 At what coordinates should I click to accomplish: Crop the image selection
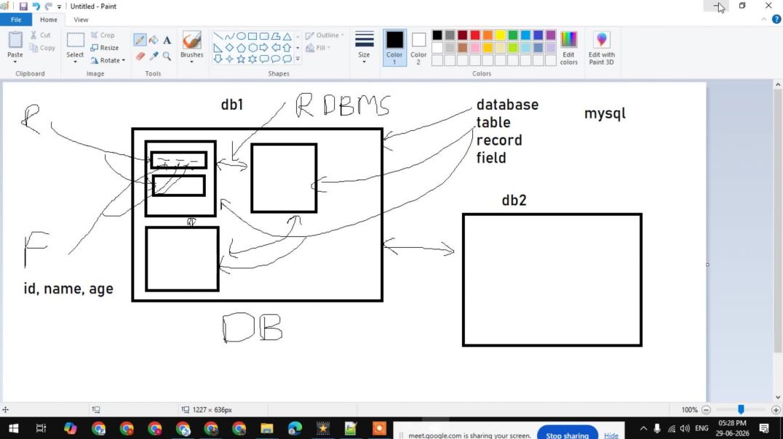coord(103,35)
